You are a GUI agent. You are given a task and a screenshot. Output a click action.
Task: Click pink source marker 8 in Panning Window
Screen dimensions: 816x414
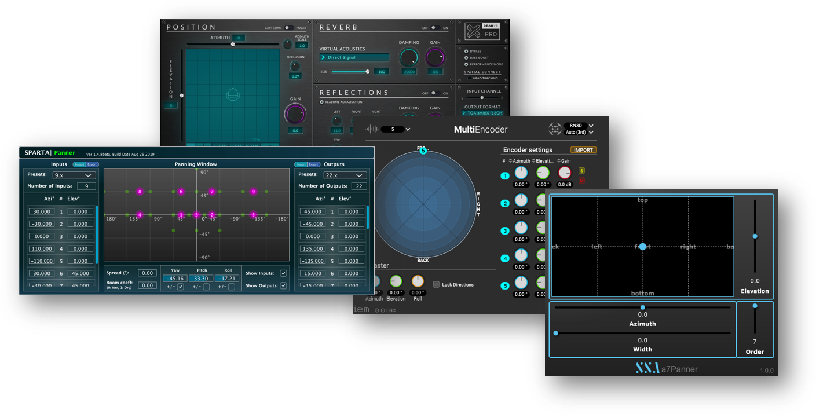tap(140, 192)
